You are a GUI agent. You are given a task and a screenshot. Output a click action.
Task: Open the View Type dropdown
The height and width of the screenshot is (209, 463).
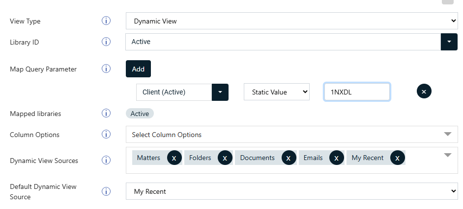click(x=291, y=21)
